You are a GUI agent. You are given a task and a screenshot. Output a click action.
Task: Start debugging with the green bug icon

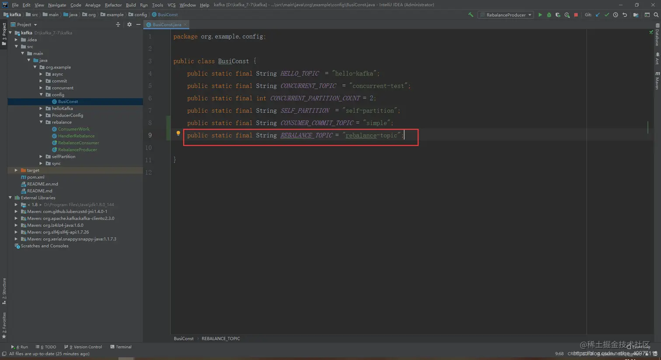pos(549,15)
